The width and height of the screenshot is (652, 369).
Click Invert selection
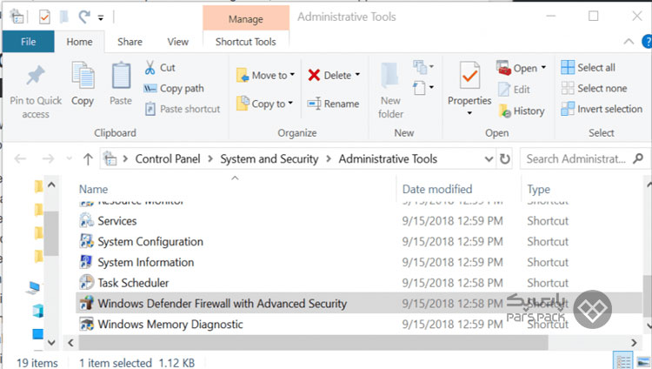click(602, 109)
